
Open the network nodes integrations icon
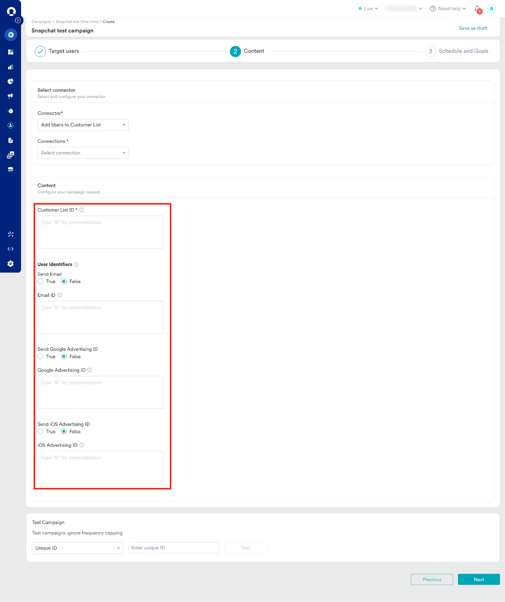(11, 234)
